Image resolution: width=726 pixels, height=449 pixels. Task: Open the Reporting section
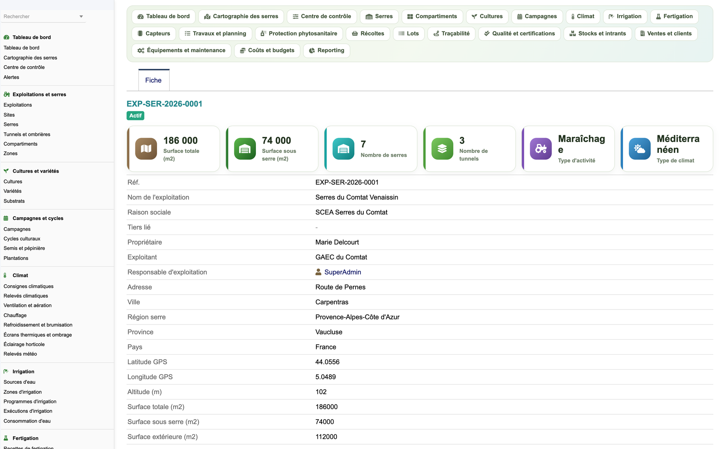pos(326,50)
